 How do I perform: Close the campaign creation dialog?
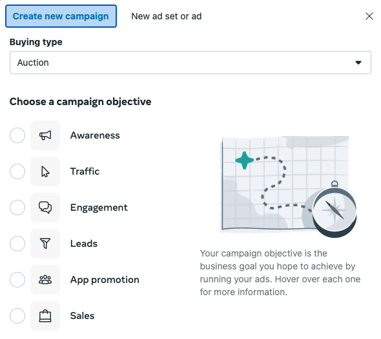click(369, 16)
